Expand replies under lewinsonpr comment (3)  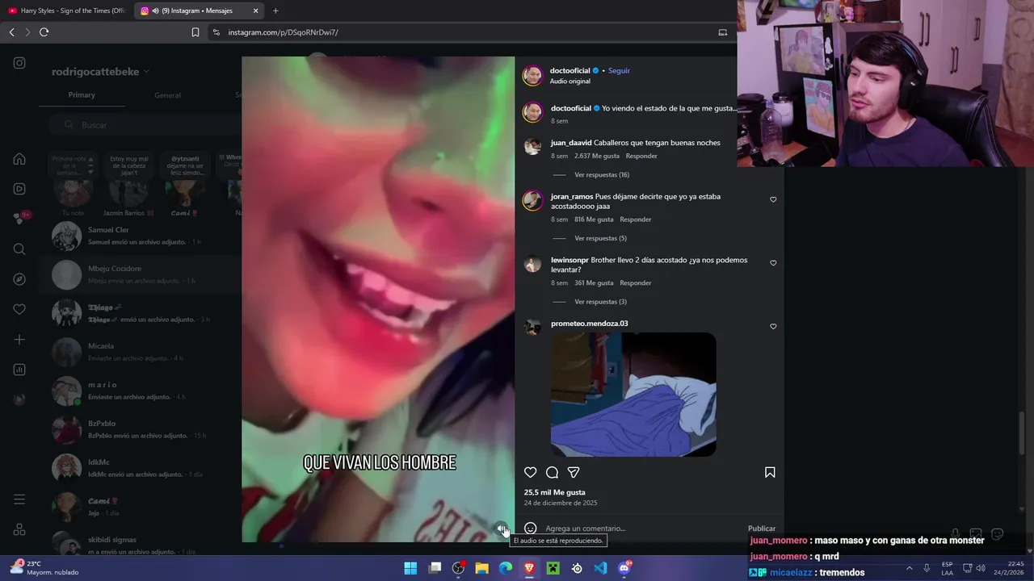[x=600, y=302]
